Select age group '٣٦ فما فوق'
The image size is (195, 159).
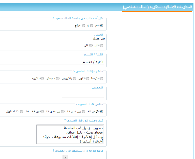pyautogui.click(x=22, y=111)
